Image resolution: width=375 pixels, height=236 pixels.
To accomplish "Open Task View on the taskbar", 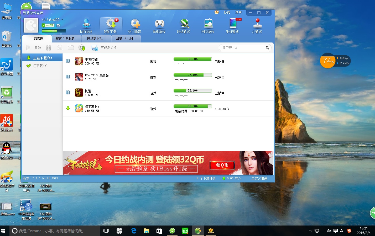I will [106, 231].
